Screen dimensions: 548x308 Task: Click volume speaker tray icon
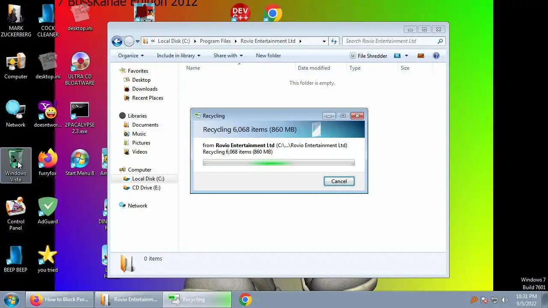coord(505,300)
